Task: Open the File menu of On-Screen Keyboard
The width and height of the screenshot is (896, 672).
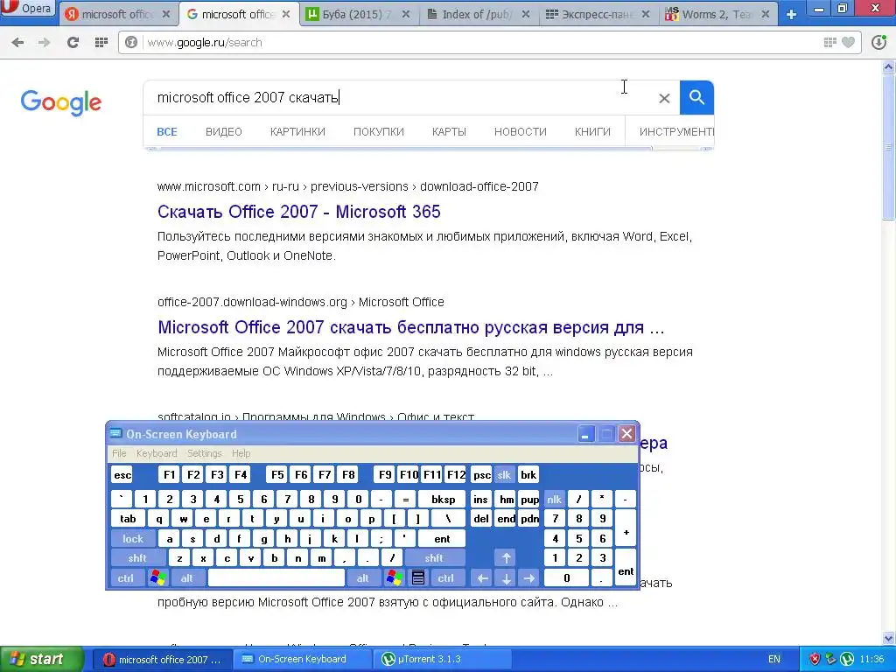Action: (x=119, y=453)
